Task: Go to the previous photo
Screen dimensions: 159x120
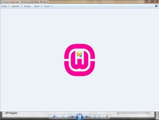Action: tap(72, 117)
